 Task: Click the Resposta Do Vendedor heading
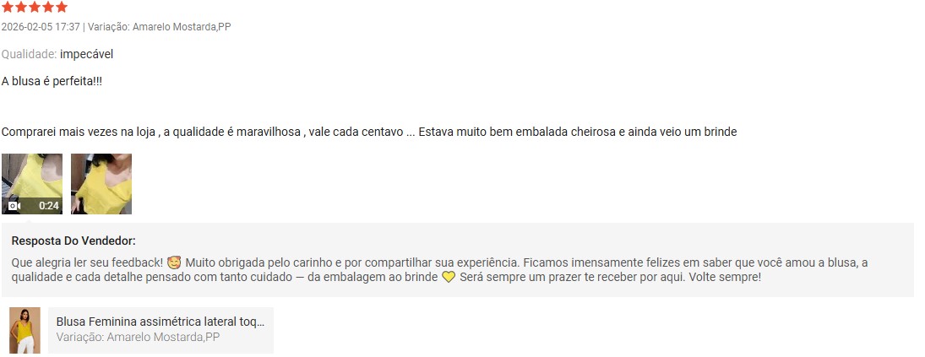[73, 241]
